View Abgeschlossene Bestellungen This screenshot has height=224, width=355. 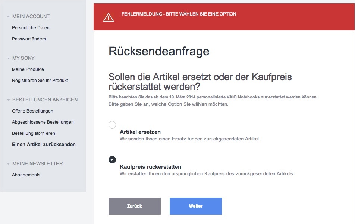43,122
